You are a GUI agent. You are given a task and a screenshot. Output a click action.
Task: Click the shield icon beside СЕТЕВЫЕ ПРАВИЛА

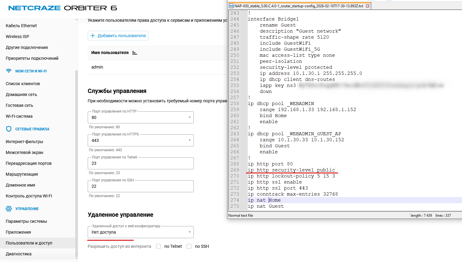[x=9, y=129]
